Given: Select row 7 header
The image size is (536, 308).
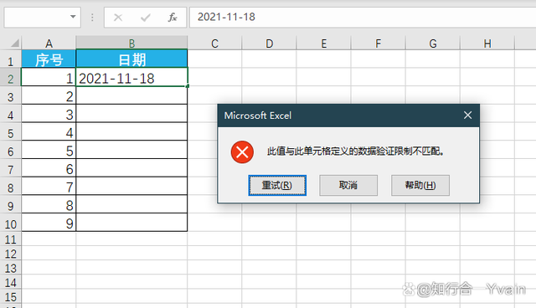Looking at the screenshot, I should coord(11,168).
